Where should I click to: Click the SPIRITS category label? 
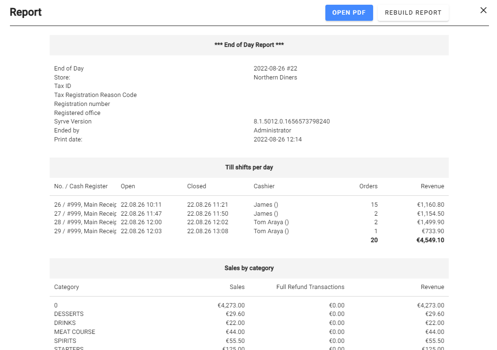[65, 341]
